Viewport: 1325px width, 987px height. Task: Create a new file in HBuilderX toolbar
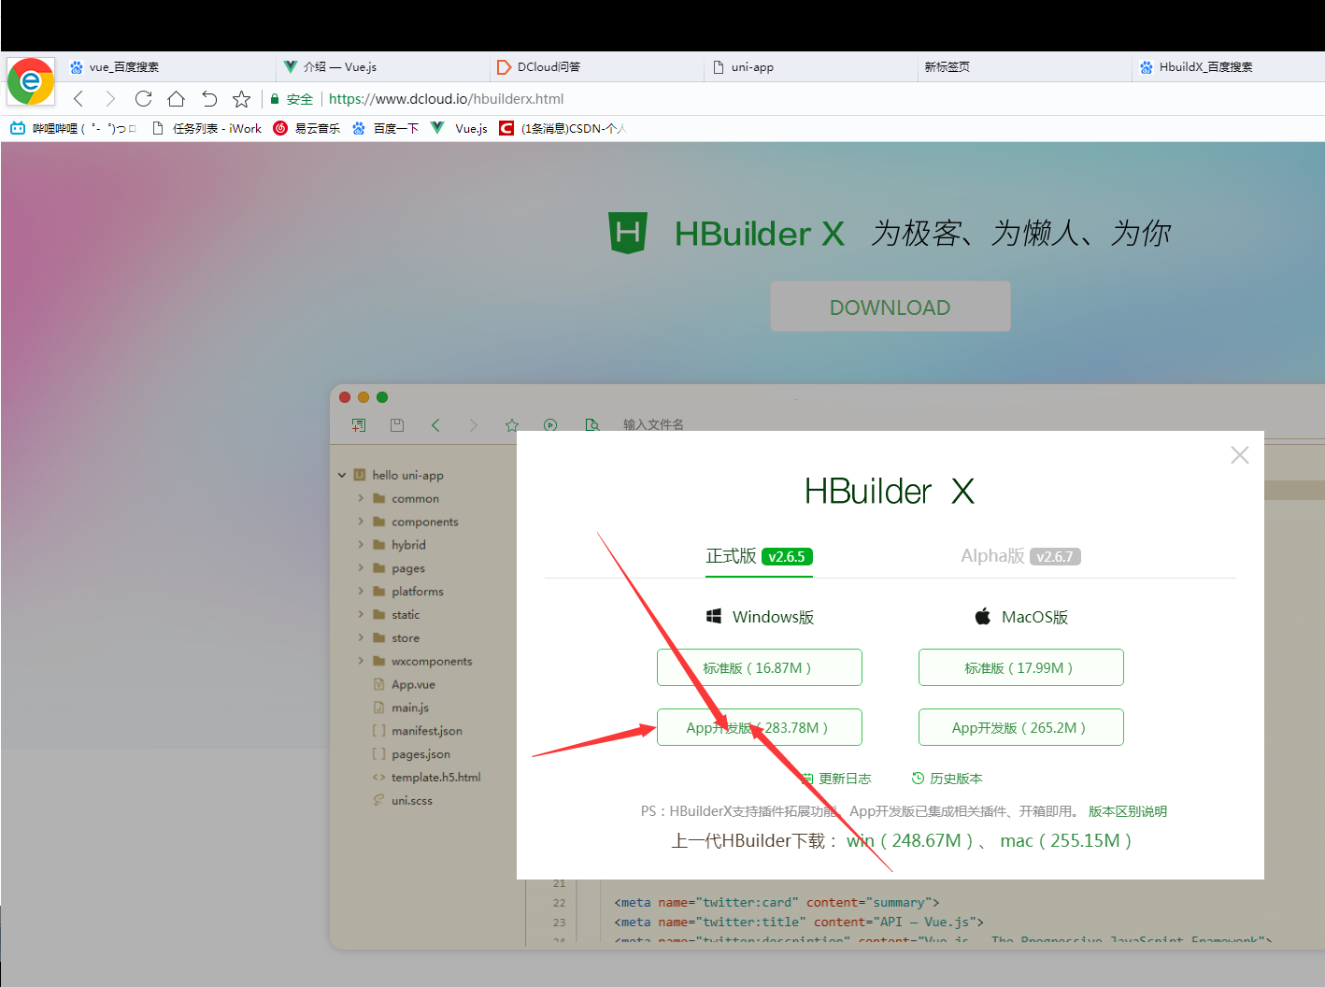358,424
